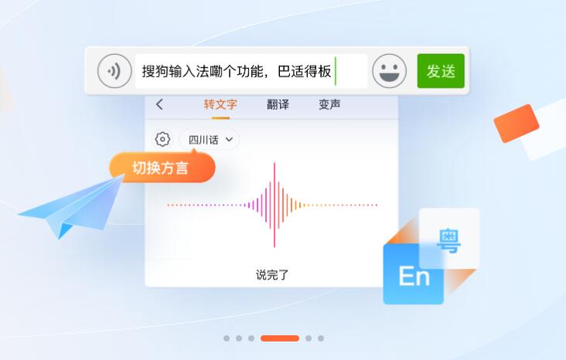Click in the text field after 巴适得板

[351, 71]
